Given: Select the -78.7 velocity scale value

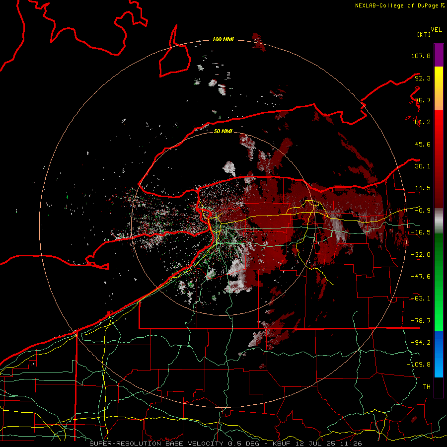Looking at the screenshot, I should pos(421,321).
